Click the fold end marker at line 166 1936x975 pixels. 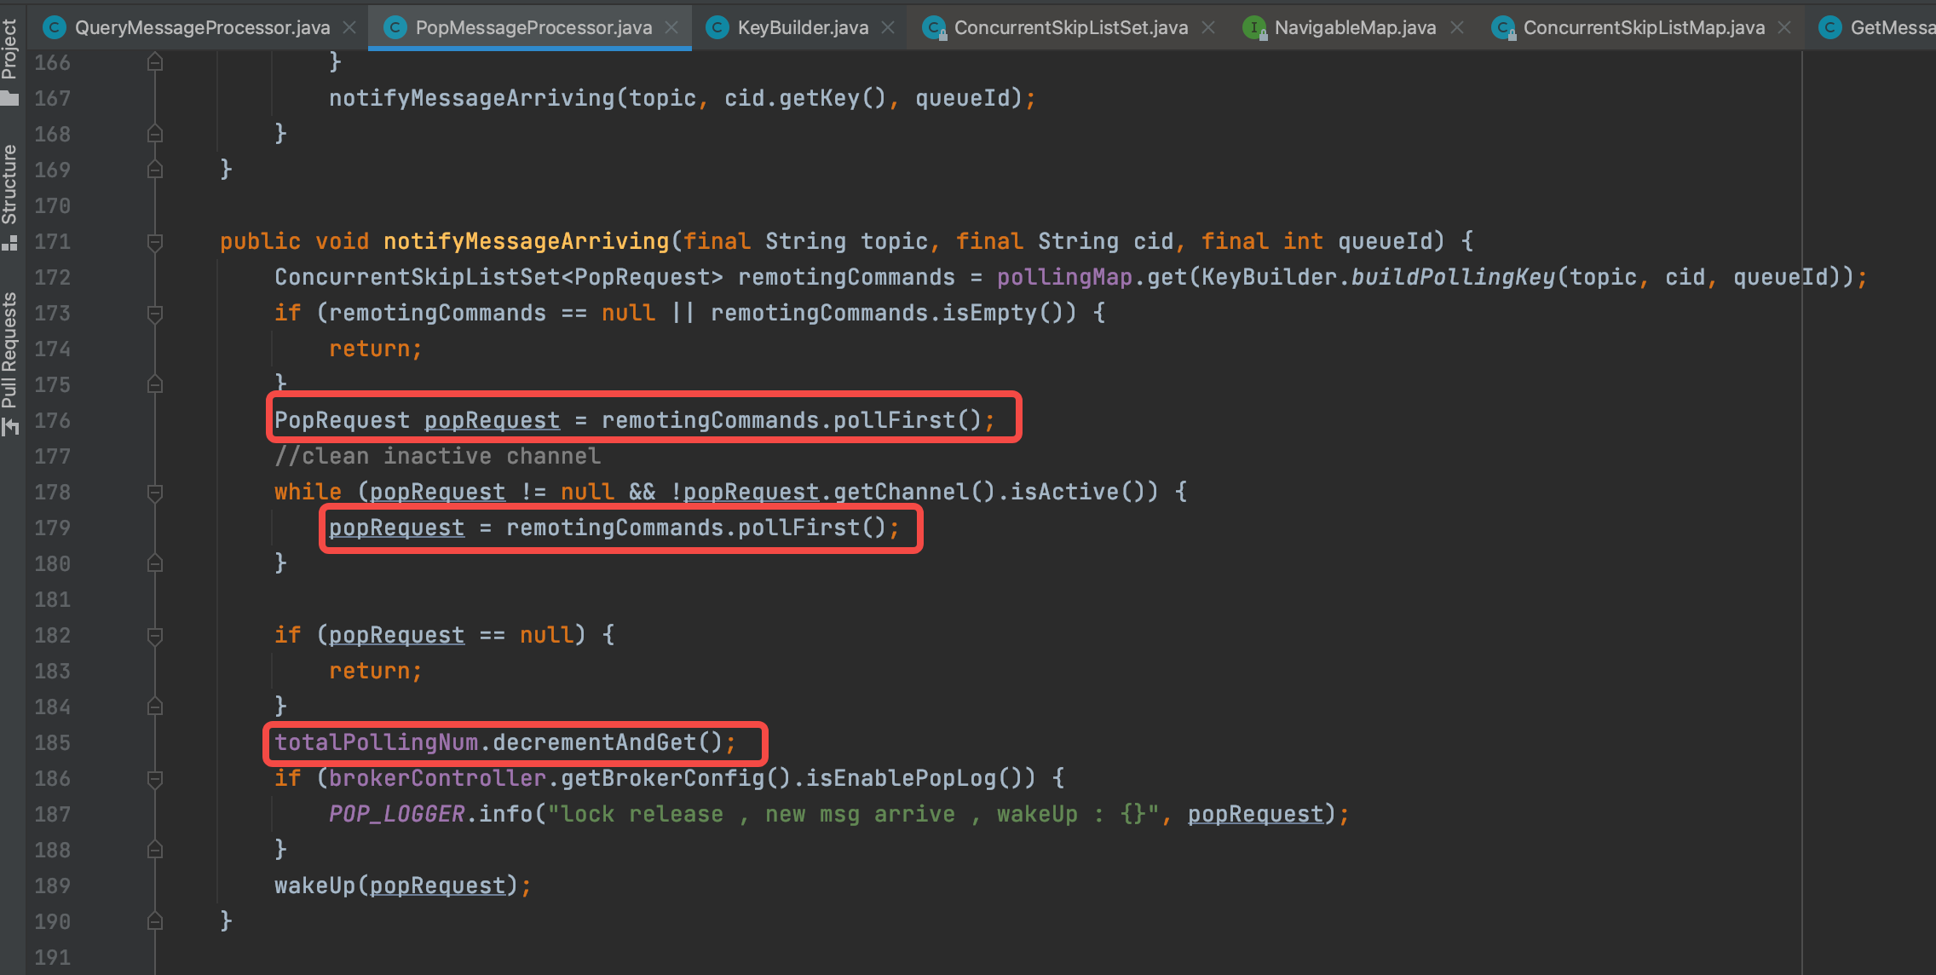[155, 62]
